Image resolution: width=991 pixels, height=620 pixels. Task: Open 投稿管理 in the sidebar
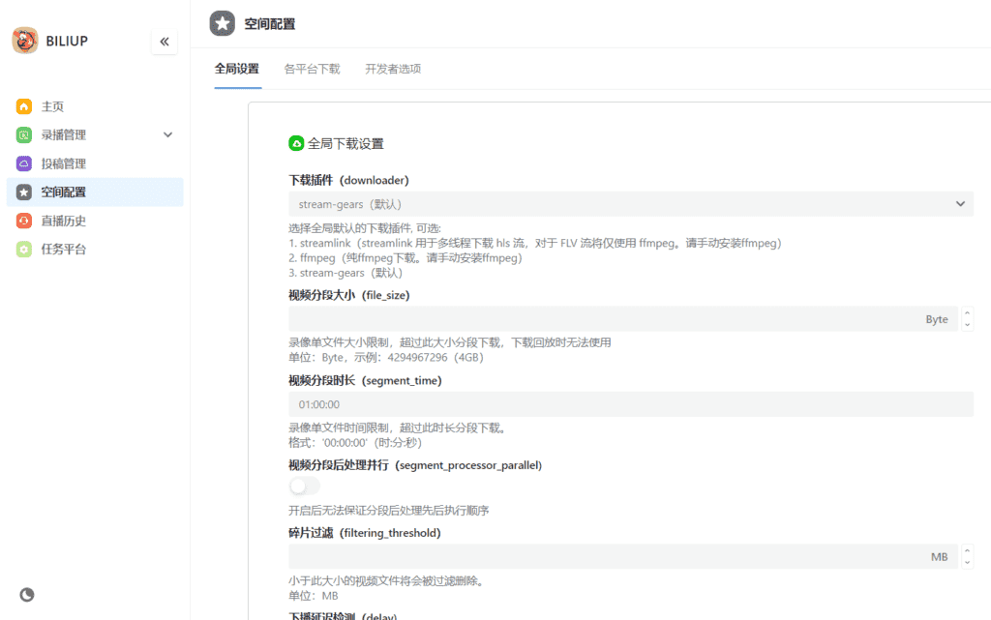64,163
